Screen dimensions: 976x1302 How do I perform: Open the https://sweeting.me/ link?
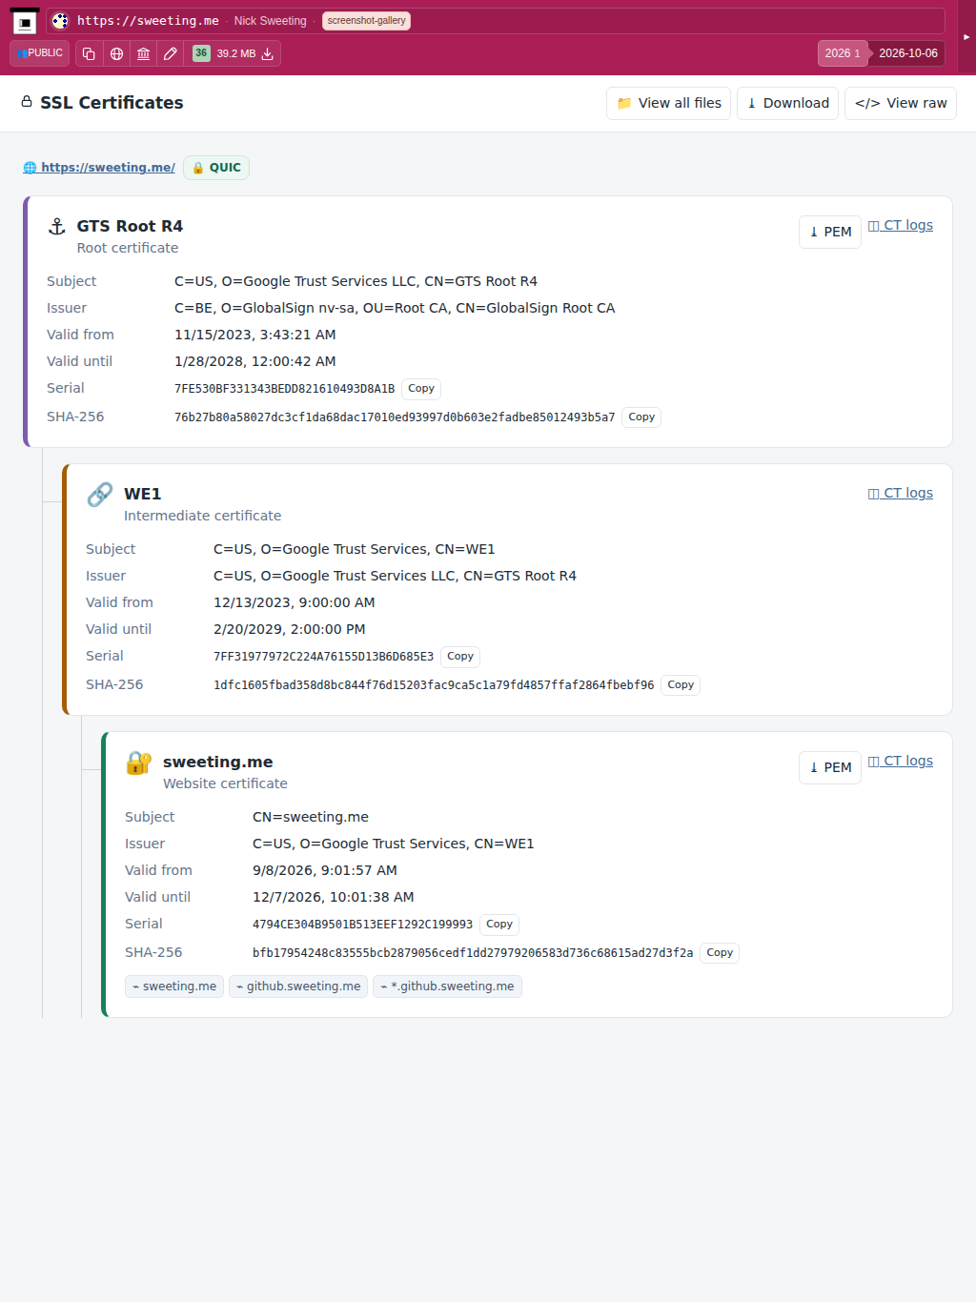pos(99,168)
